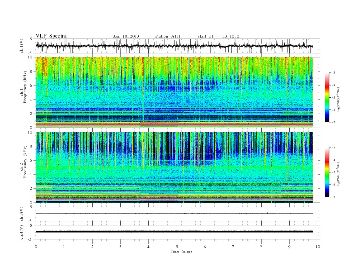The image size is (358, 277).
Task: Click the "-5" tick on ch.1 colorbar
Action: [x=334, y=98]
